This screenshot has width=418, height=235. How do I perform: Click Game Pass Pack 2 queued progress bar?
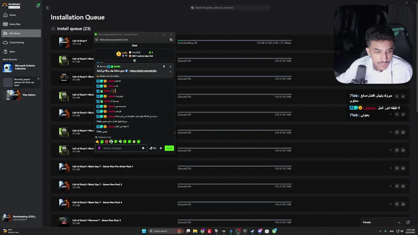(x=234, y=184)
